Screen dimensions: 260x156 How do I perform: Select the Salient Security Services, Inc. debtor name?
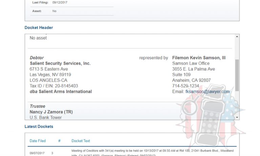[x=60, y=63]
